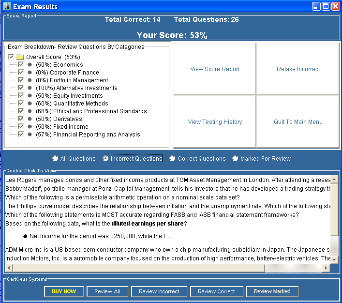Maximize the Exam Results window
This screenshot has height=303, width=342.
[x=326, y=6]
